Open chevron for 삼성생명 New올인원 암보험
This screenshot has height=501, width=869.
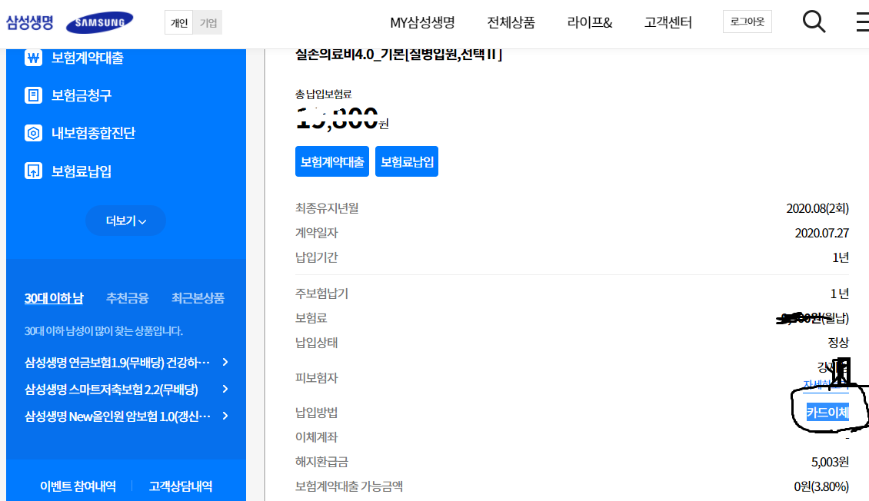coord(225,416)
